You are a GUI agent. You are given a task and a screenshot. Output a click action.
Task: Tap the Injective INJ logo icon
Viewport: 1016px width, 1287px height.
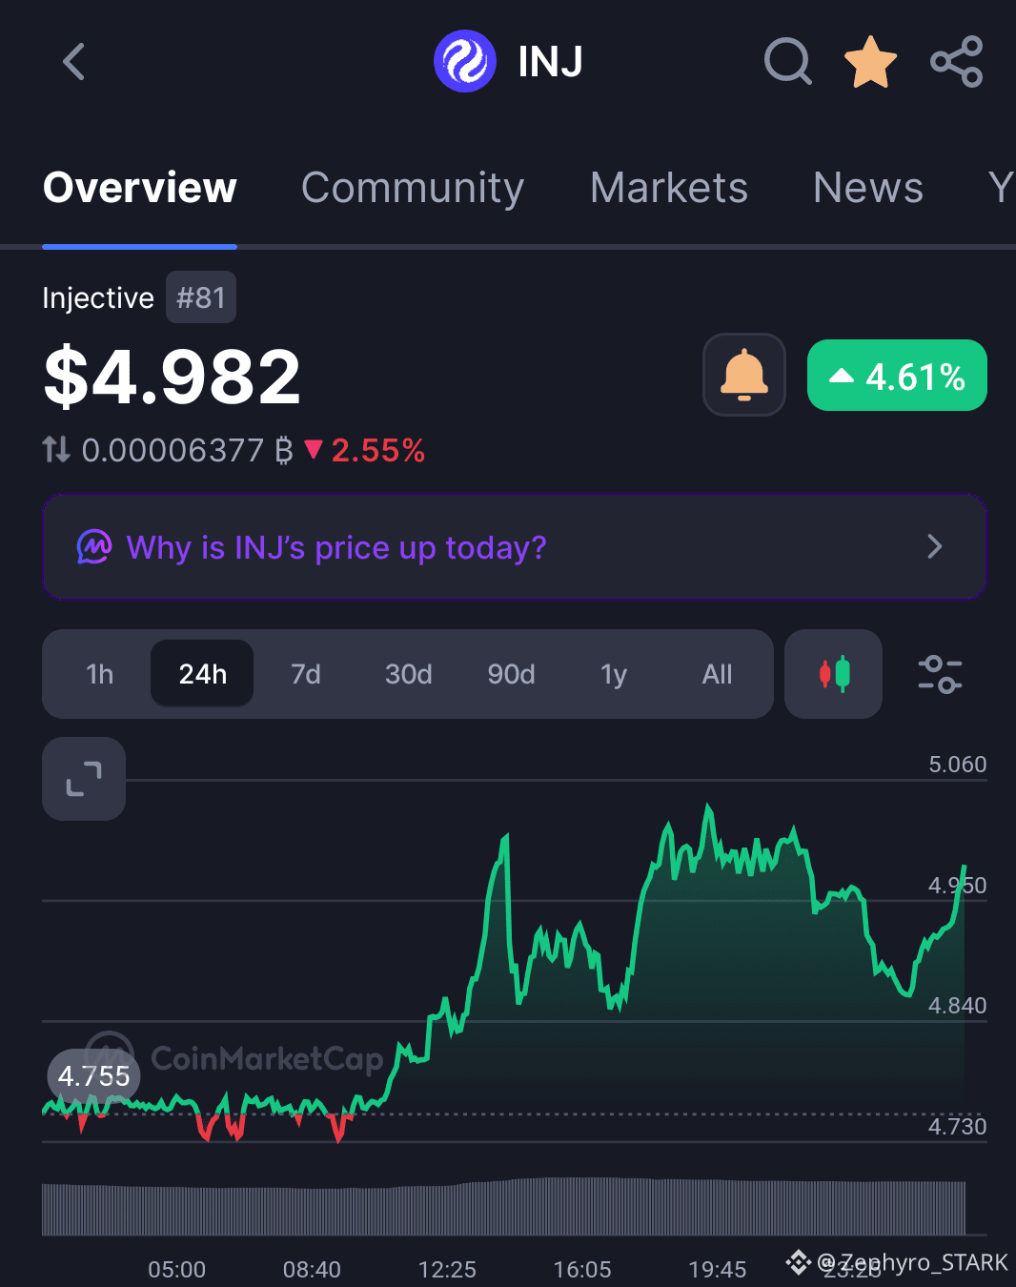465,61
